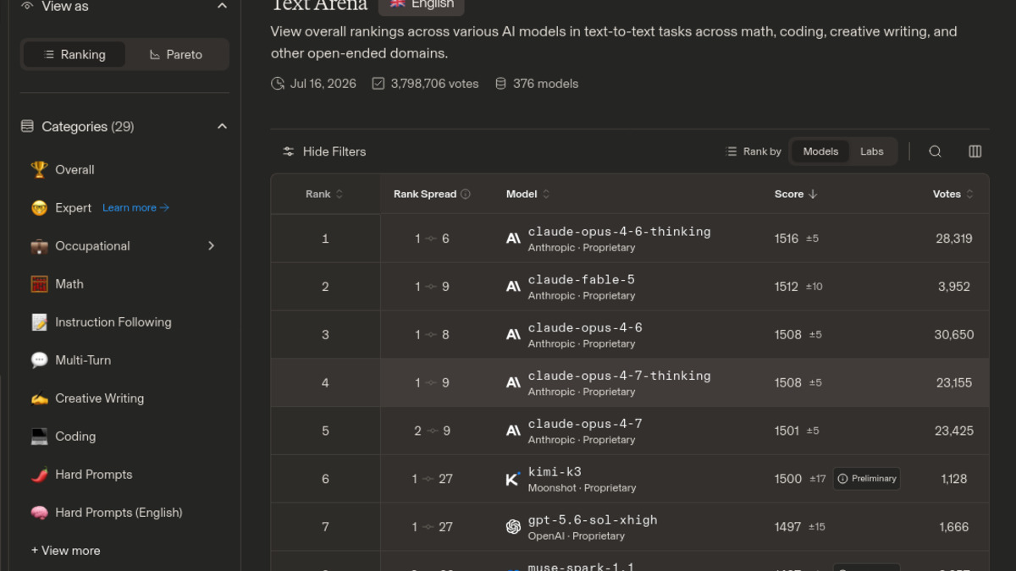Click OpenAI logo beside gpt-5.6-sol-xhigh
Image resolution: width=1016 pixels, height=571 pixels.
(513, 527)
